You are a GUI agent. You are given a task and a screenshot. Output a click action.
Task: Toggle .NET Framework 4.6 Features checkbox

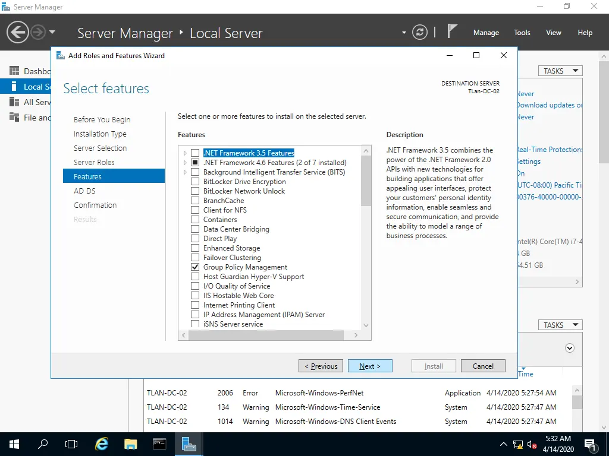[195, 163]
